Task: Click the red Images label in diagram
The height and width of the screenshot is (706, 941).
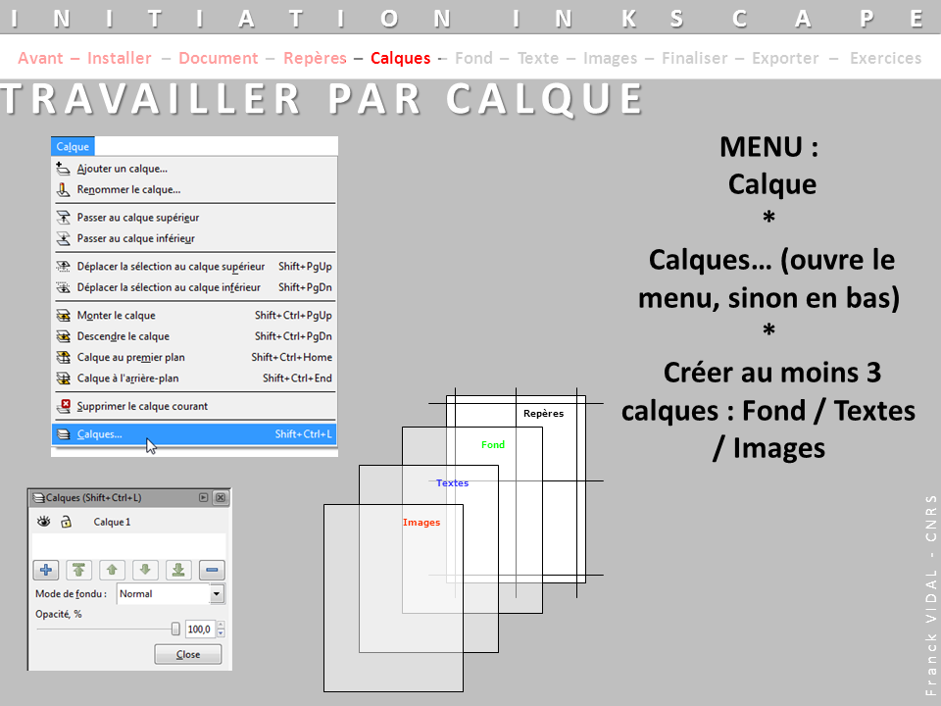Action: (x=421, y=523)
